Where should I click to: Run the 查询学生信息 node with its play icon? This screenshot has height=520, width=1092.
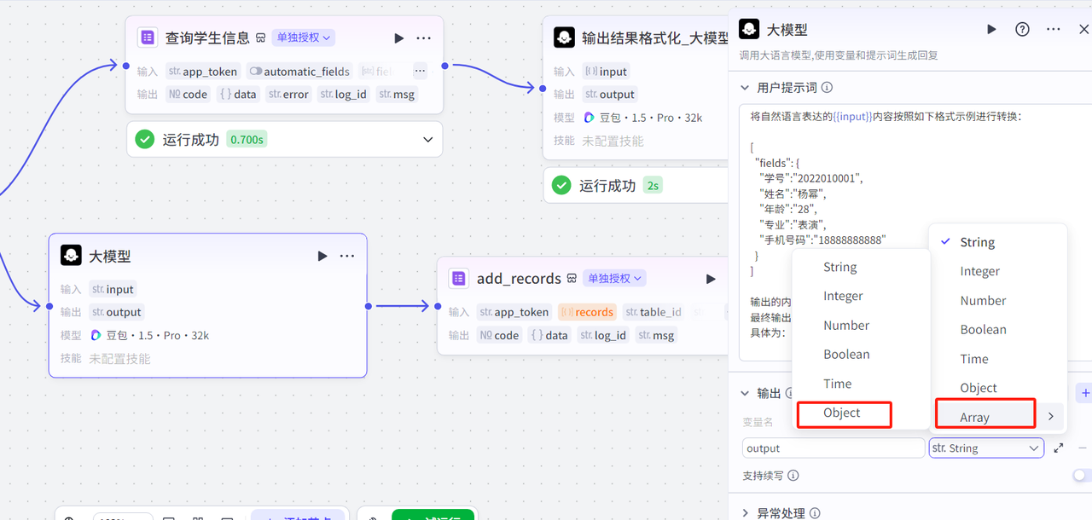pos(399,38)
